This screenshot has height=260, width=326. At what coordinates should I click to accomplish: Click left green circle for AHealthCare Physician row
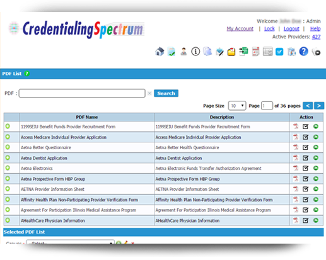(8, 220)
